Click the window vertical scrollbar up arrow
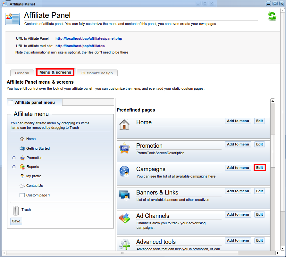The width and height of the screenshot is (286, 257). [x=282, y=11]
